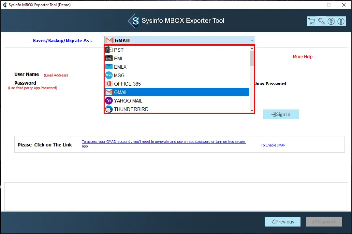Open the More Help link
Image resolution: width=352 pixels, height=234 pixels.
[302, 57]
